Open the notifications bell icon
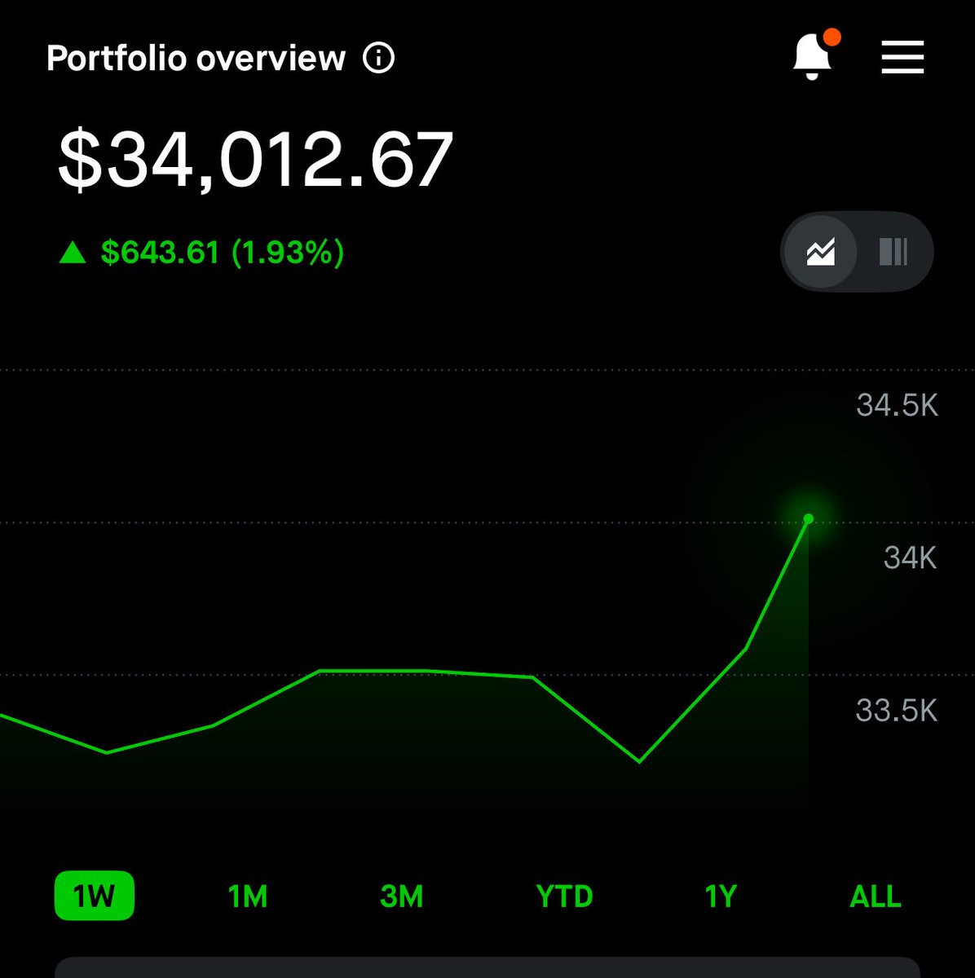 (812, 57)
